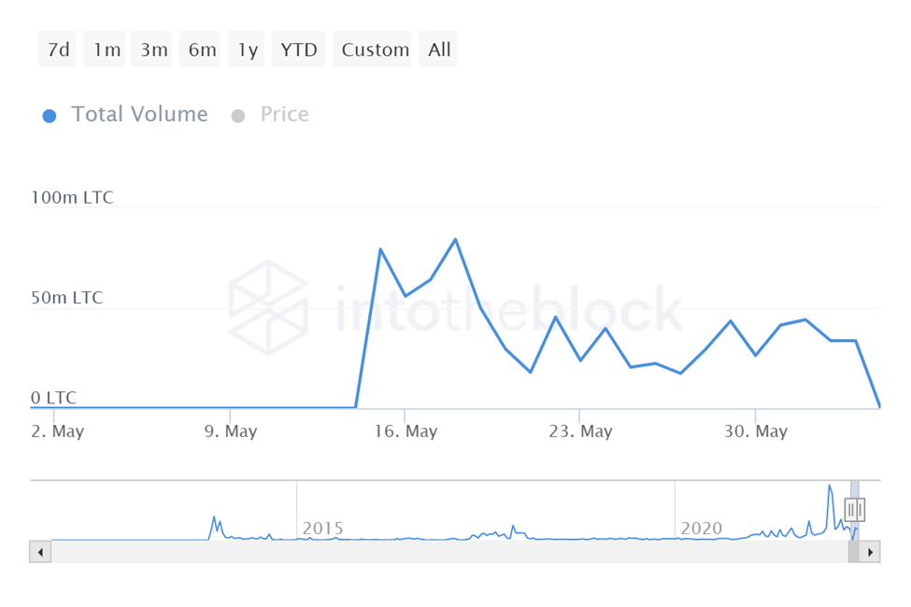Click the 30. May x-axis label
The height and width of the screenshot is (607, 911).
point(756,431)
